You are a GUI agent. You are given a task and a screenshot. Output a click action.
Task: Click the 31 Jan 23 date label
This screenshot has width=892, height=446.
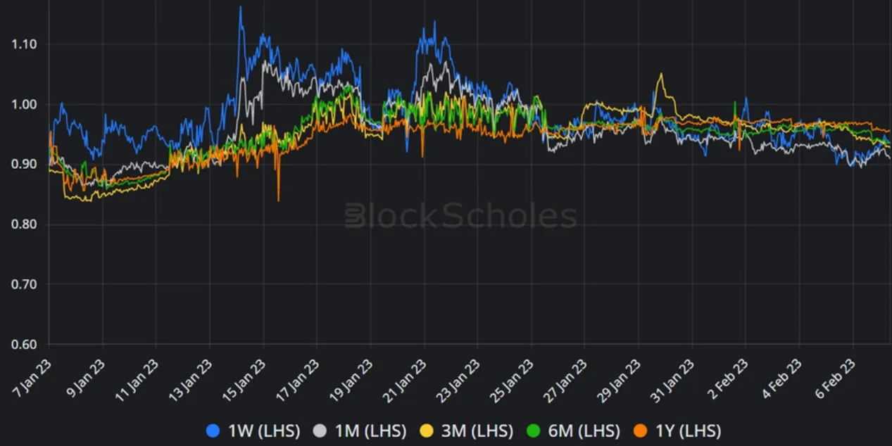(x=673, y=381)
